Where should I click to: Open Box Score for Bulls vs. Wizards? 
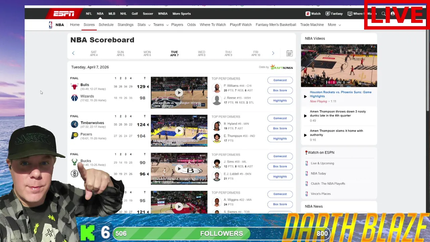(x=280, y=90)
